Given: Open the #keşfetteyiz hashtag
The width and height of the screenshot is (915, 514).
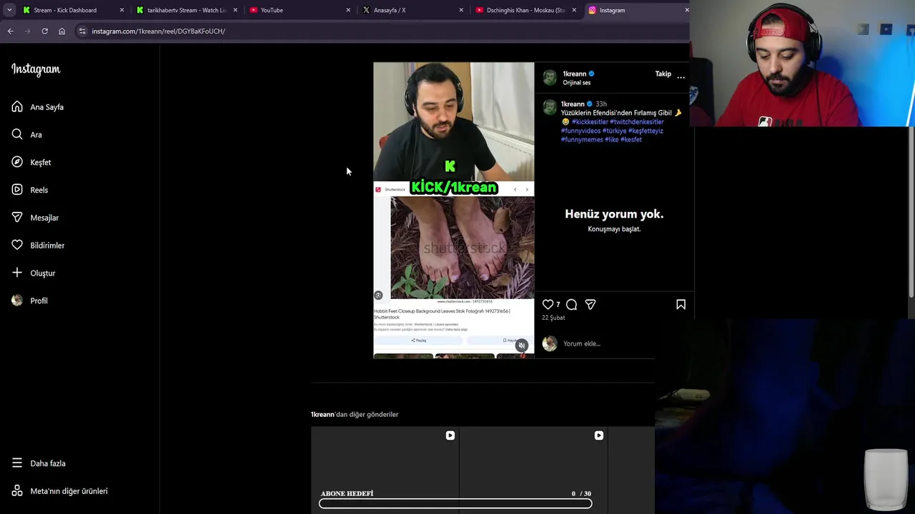Looking at the screenshot, I should point(646,131).
